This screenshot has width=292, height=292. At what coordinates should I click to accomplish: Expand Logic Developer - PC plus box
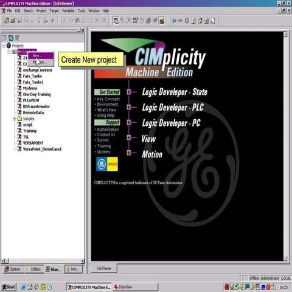click(x=129, y=122)
